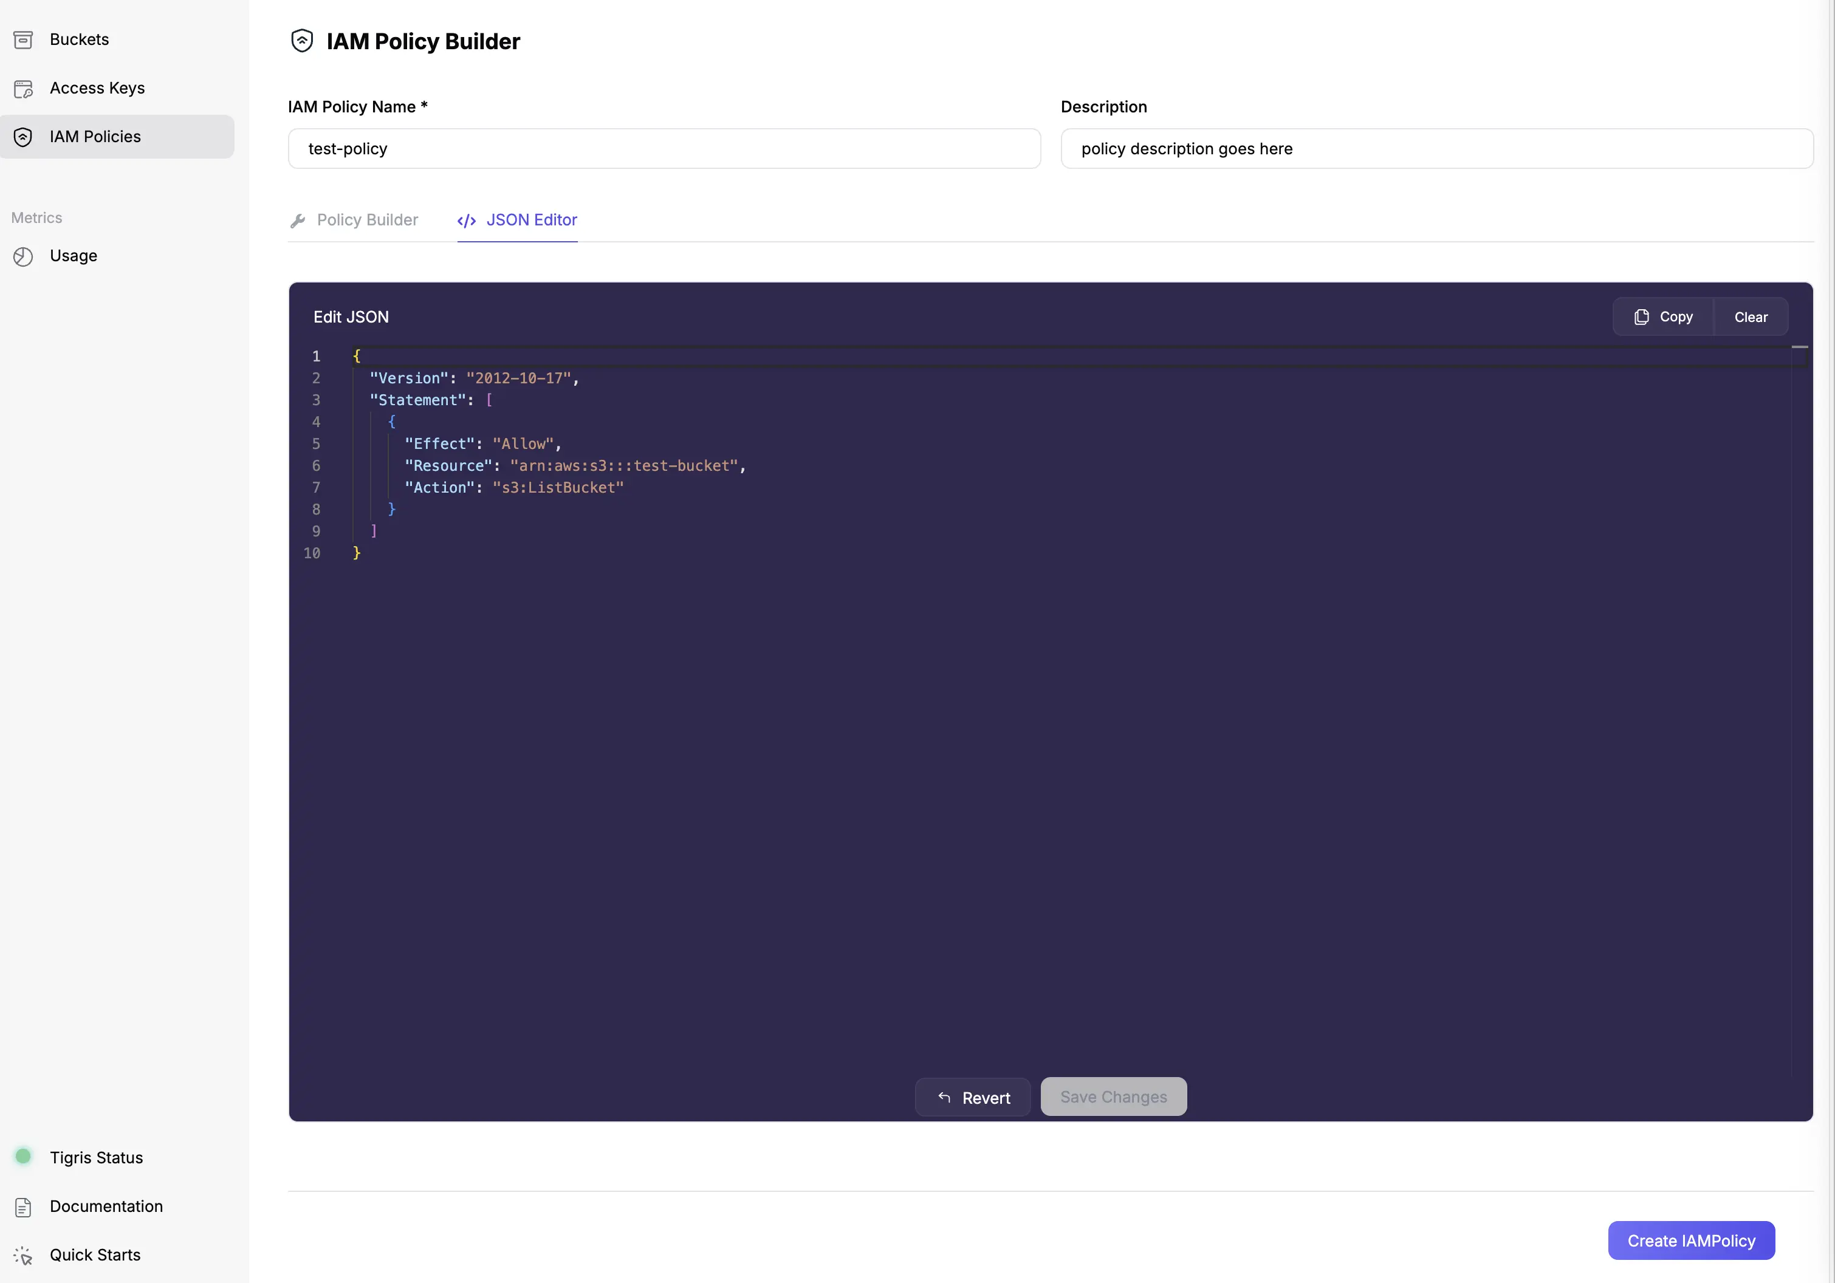Click into the Description text field
The image size is (1835, 1283).
pos(1436,149)
